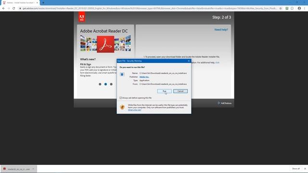Screen dimensions: 308x173
Task: Close the downloads bar
Action: 305,169
